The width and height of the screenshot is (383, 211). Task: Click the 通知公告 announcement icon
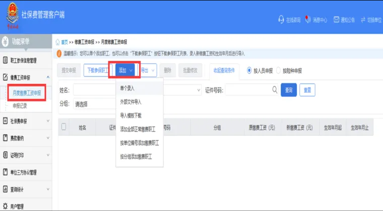tap(336, 20)
